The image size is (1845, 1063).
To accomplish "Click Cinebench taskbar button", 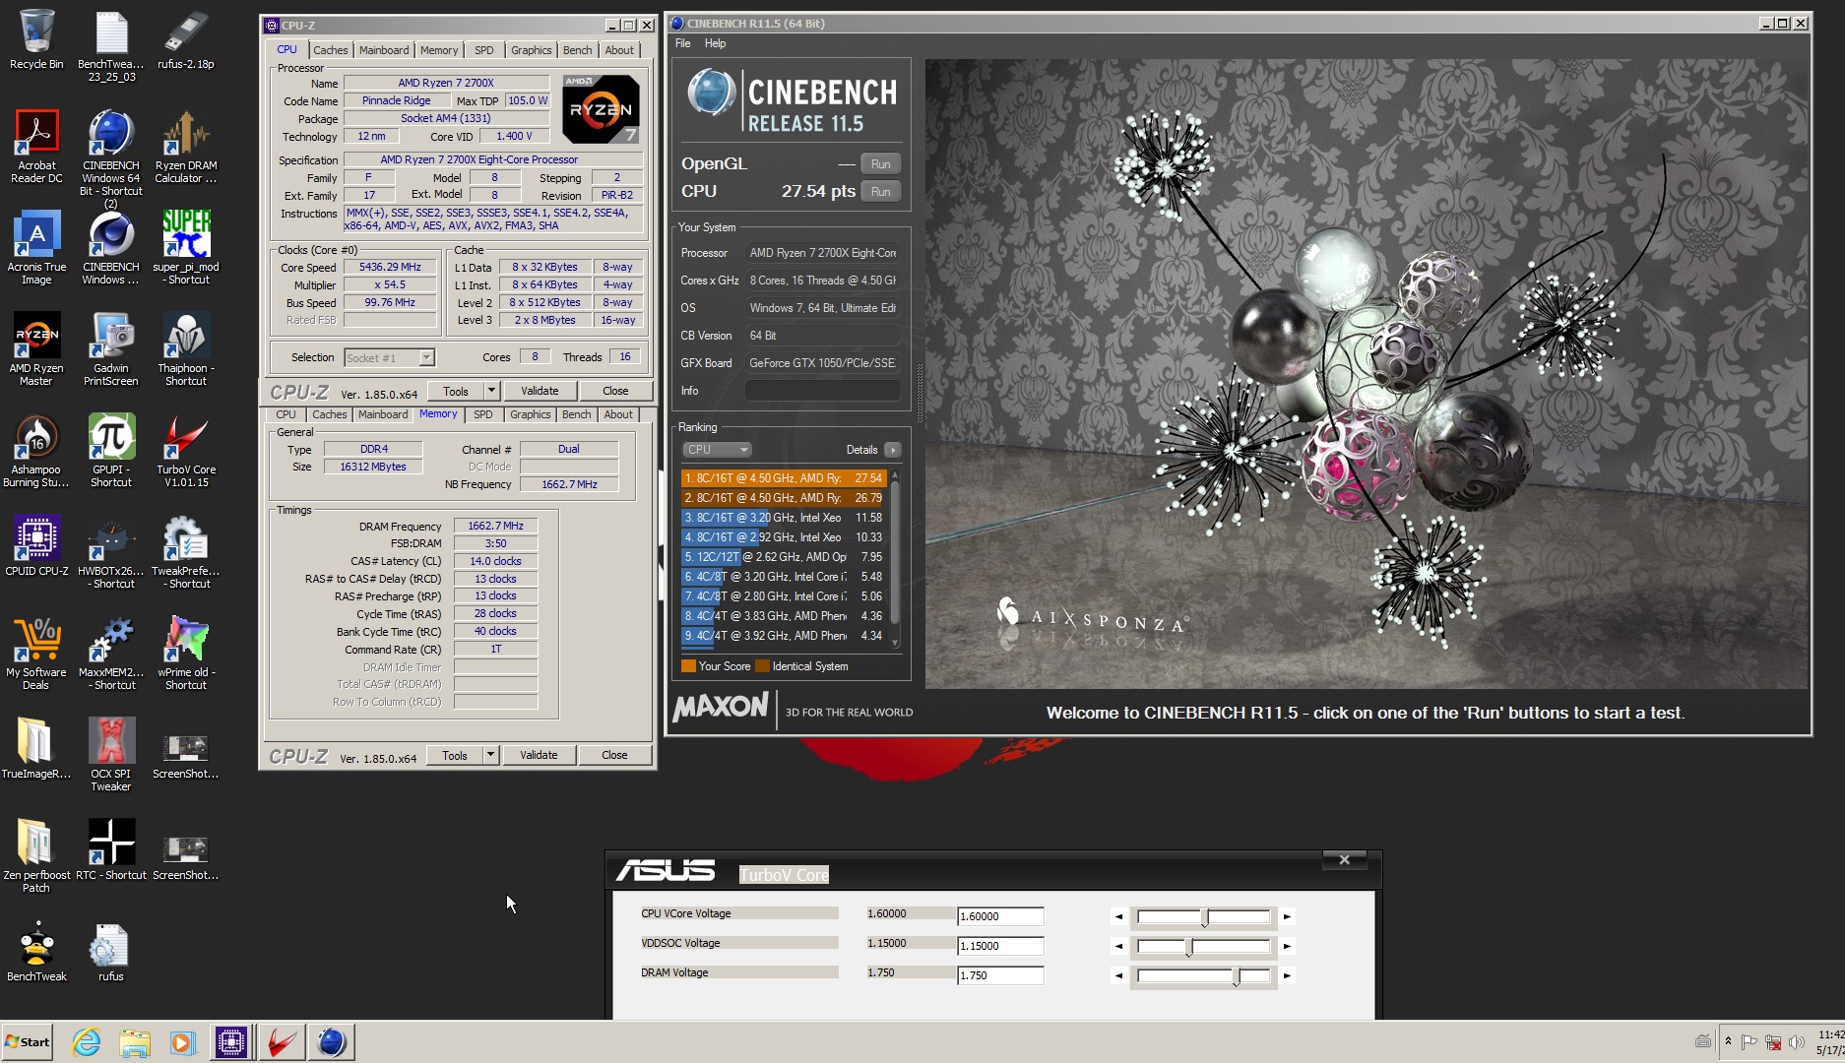I will click(332, 1042).
